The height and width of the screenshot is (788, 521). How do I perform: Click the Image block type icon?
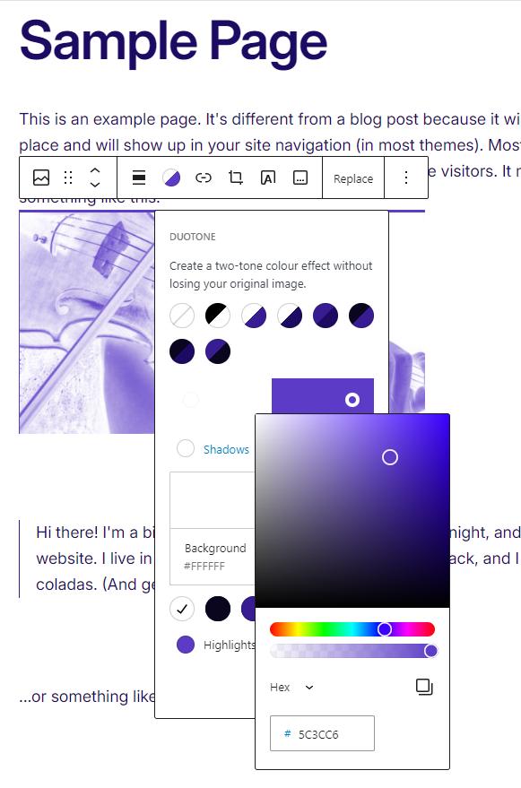pos(41,178)
